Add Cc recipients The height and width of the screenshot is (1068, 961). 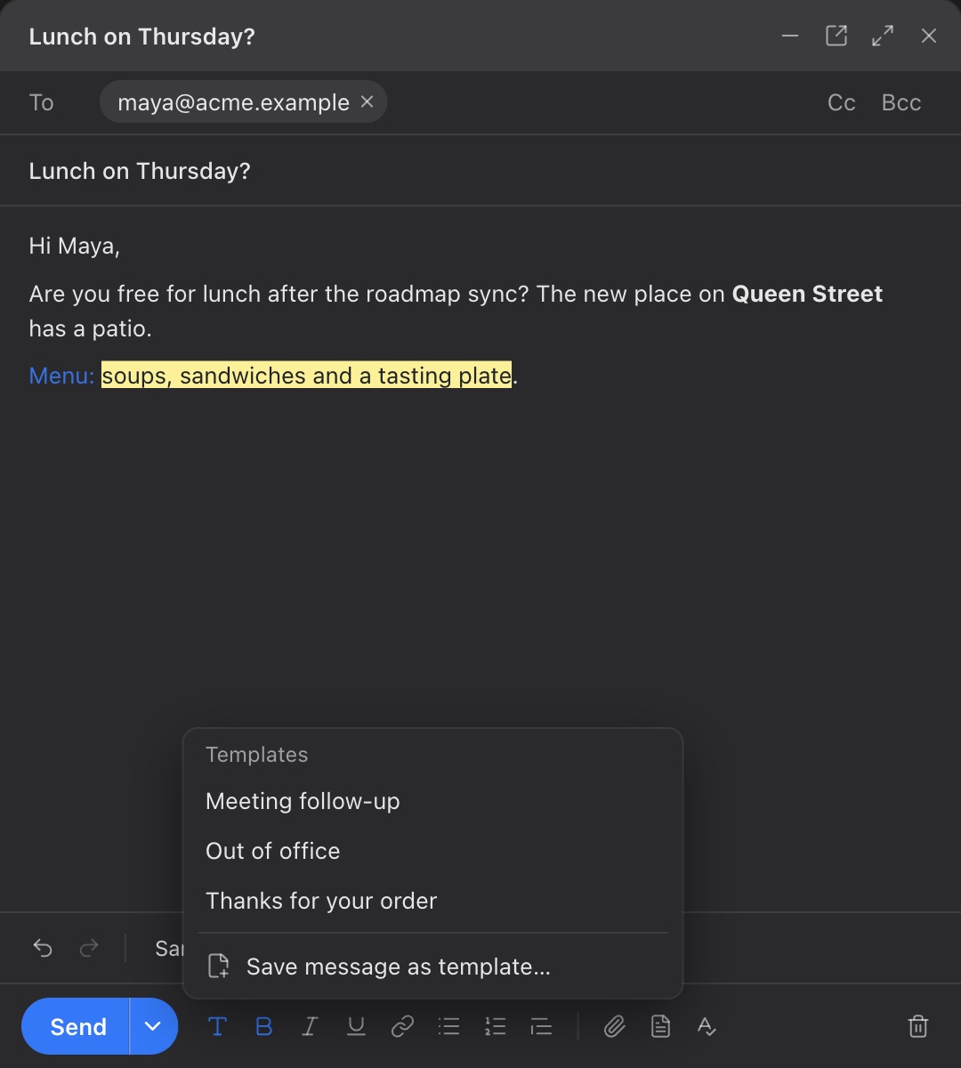pyautogui.click(x=842, y=102)
